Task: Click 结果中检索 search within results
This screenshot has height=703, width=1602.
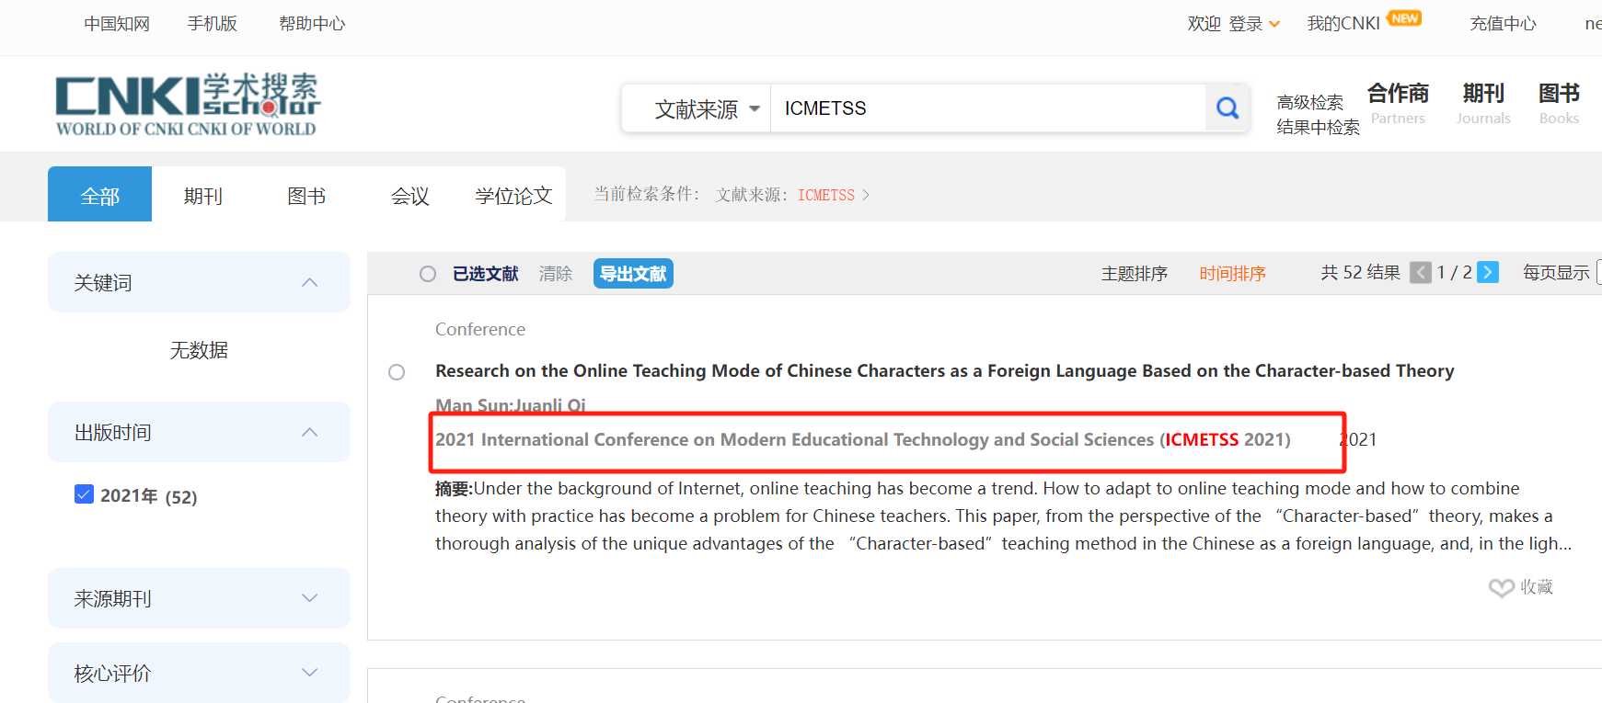Action: (1319, 127)
